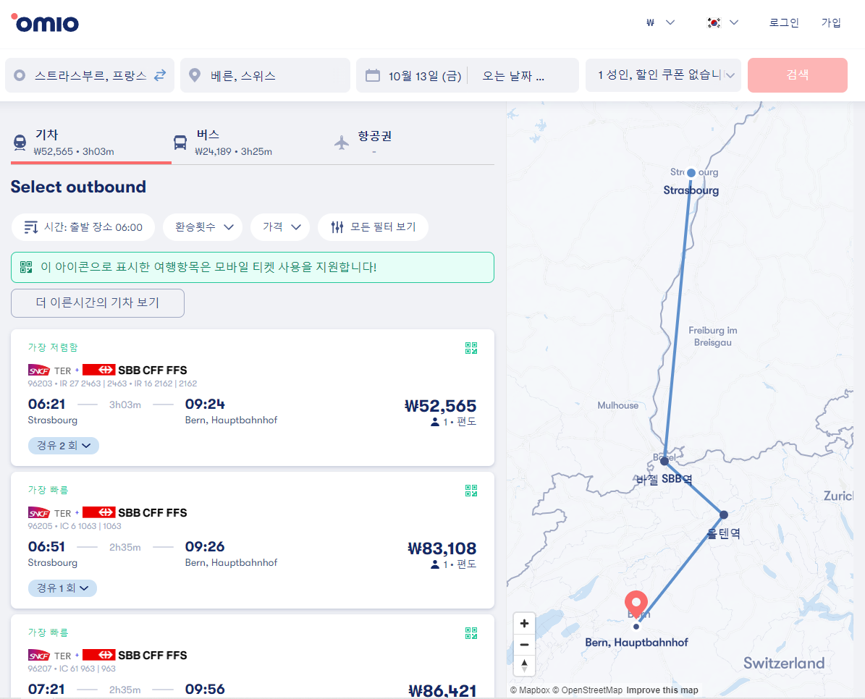
Task: Select the ₩86,421 trip at 07:21
Action: (x=253, y=656)
